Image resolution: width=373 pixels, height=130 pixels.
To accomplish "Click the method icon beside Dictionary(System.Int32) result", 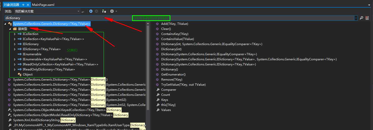I will pos(10,100).
